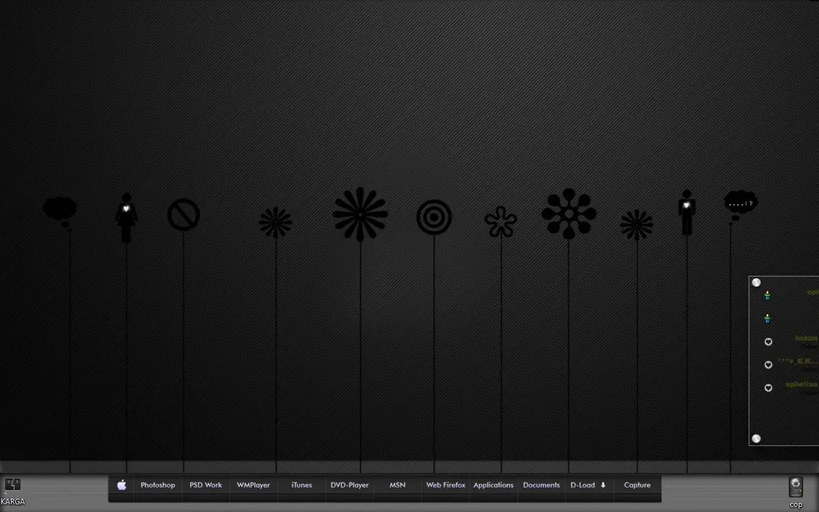Click Capture in the dock bar
Screen dimensions: 819x512
point(637,484)
